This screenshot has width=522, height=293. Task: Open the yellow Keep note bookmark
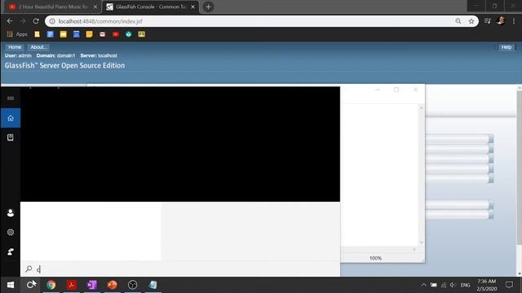click(x=89, y=34)
